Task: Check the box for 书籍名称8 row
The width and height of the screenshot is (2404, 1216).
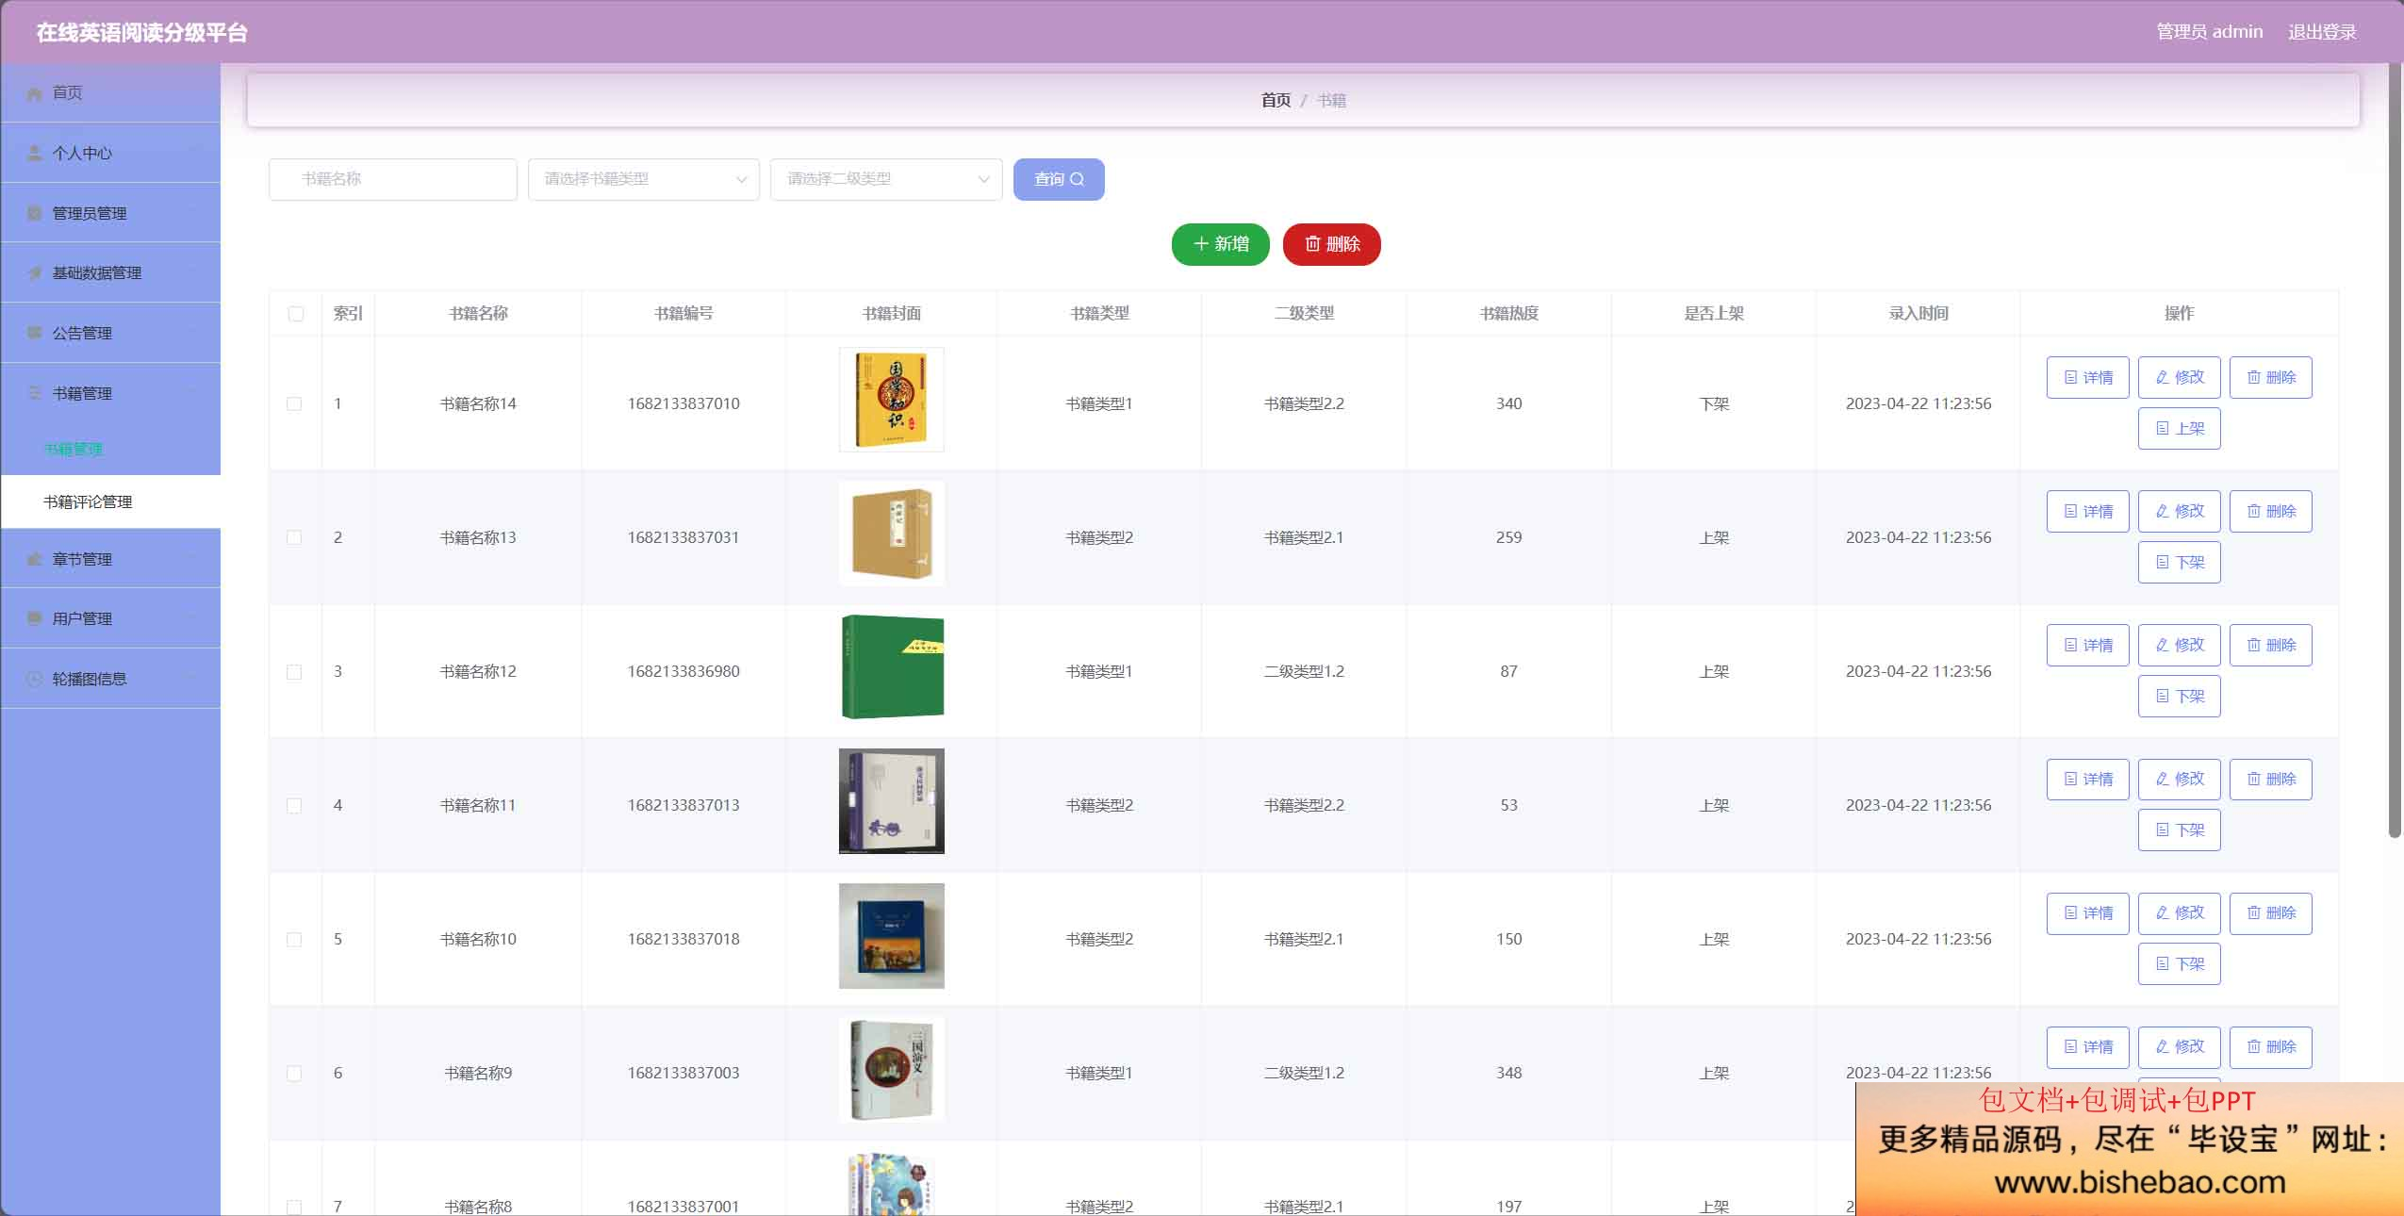Action: 294,1207
